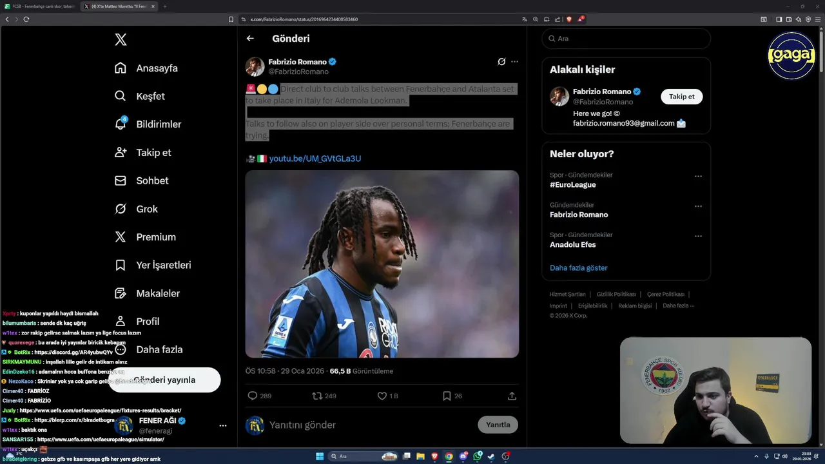Click the Profil person icon
The width and height of the screenshot is (825, 464).
[x=121, y=321]
